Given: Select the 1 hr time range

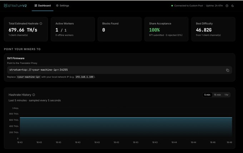Looking at the screenshot, I should pos(227,95).
